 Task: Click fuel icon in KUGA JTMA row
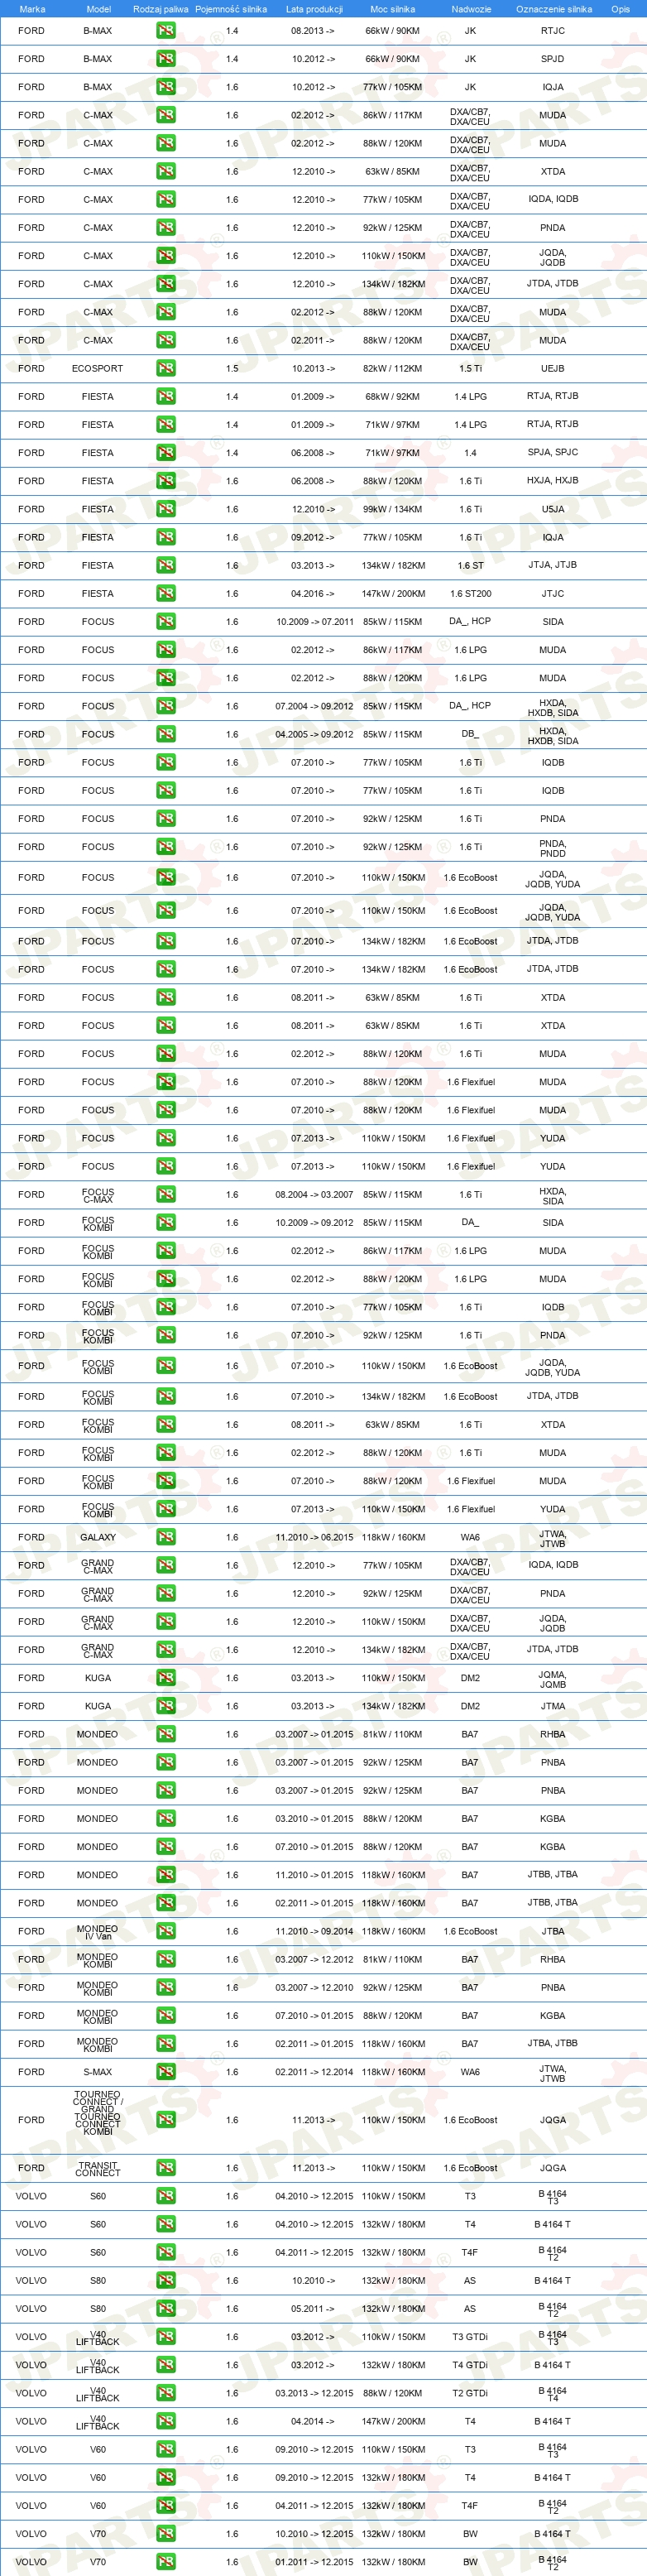(x=166, y=1706)
